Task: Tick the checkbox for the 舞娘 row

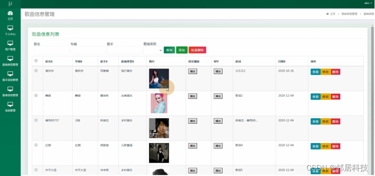Action: point(36,95)
